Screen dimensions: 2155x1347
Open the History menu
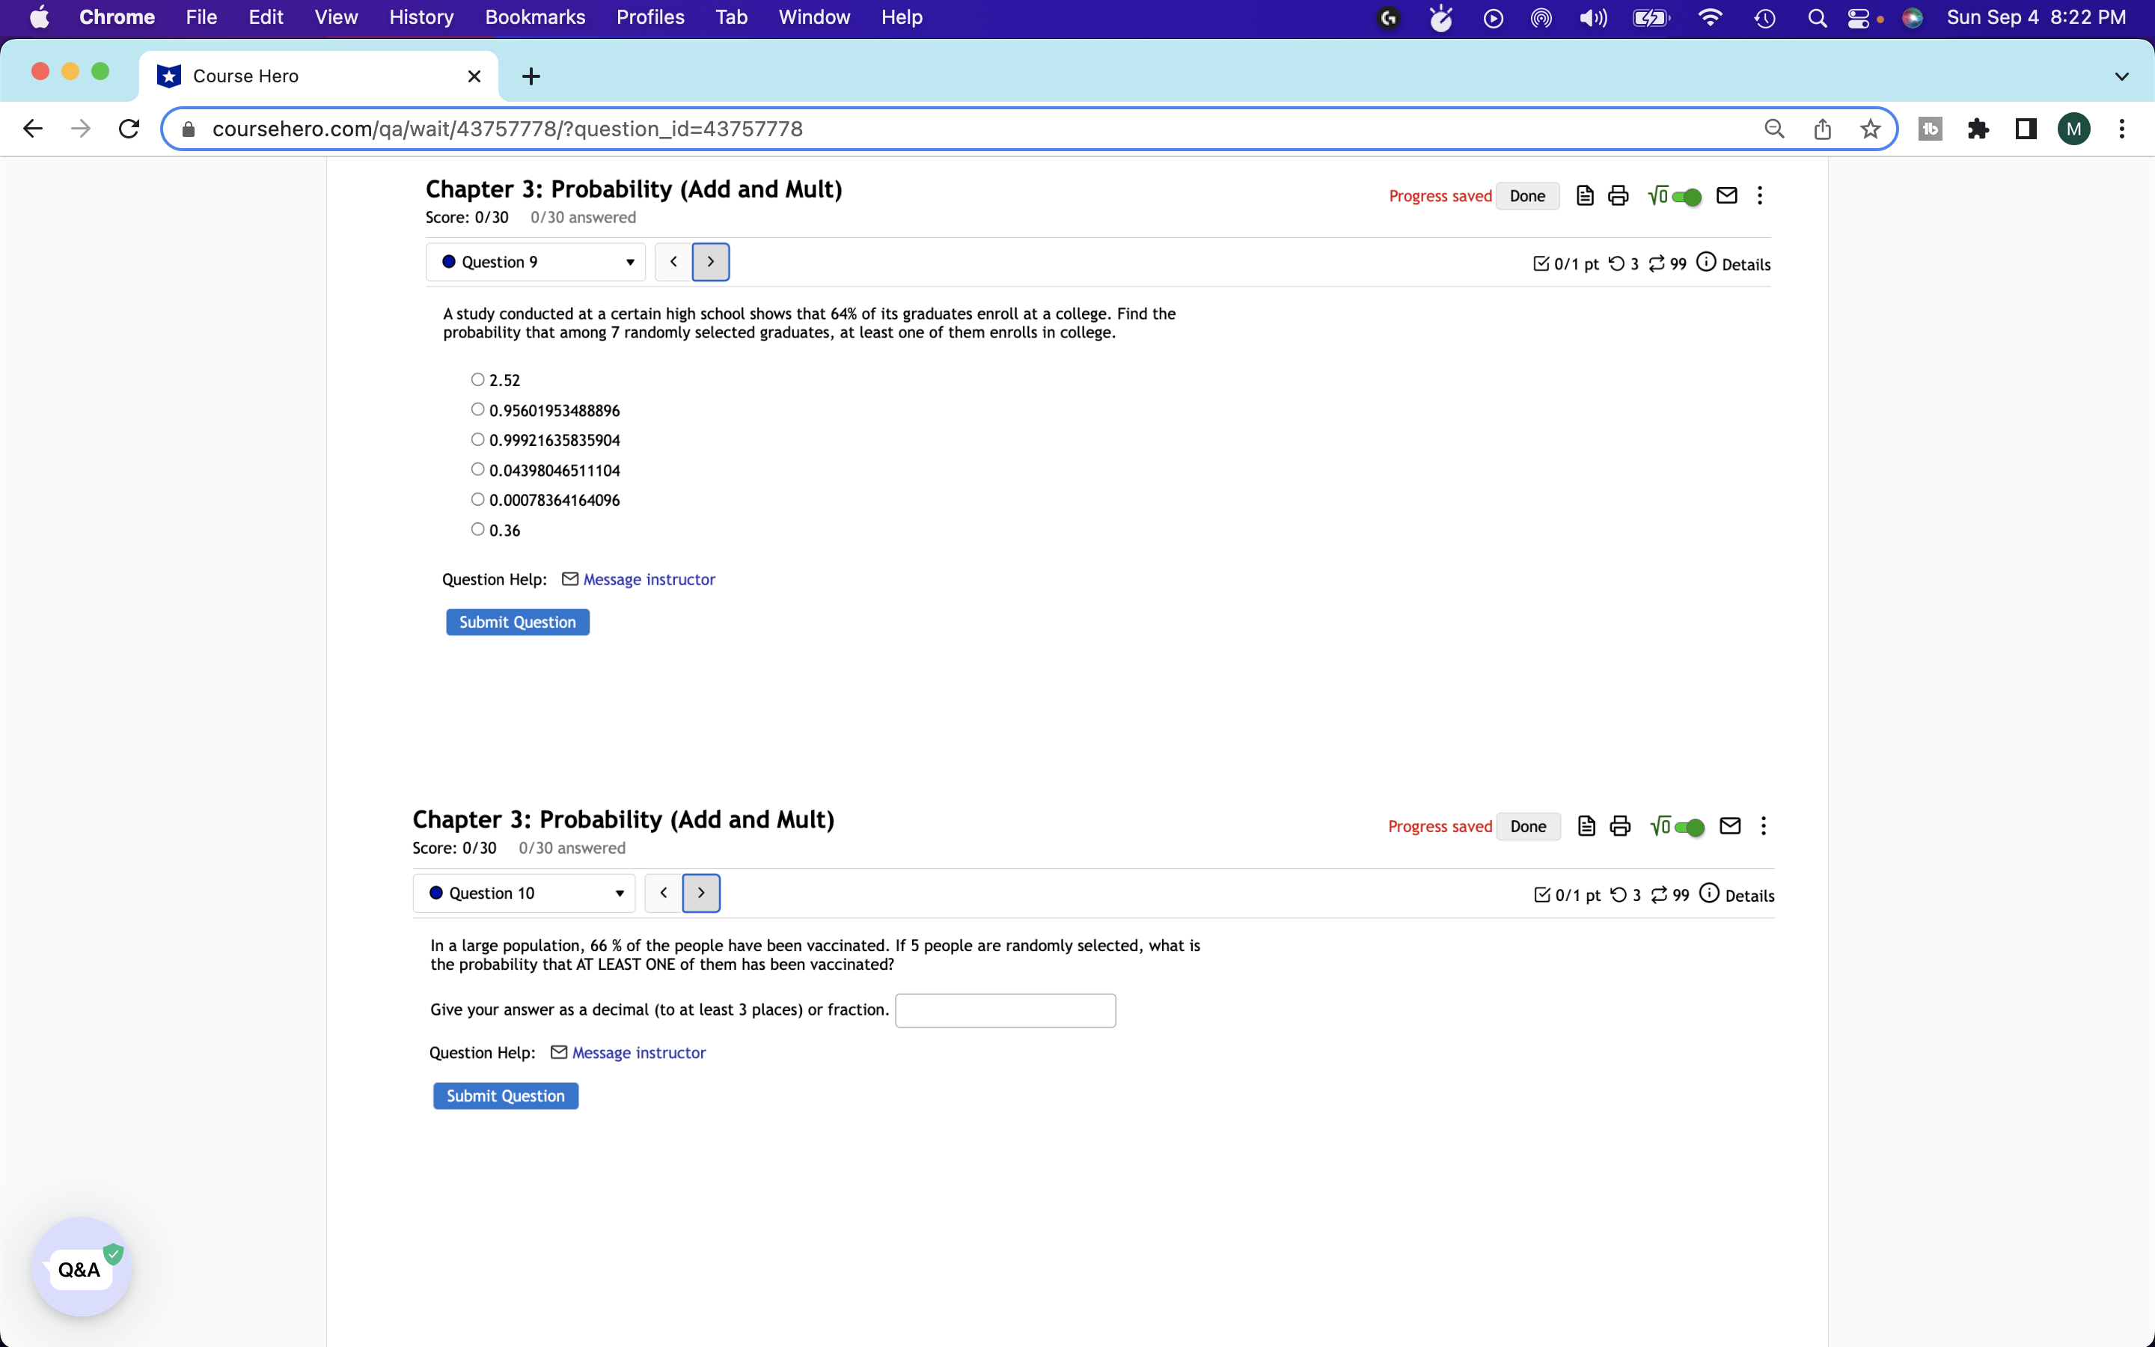point(421,17)
